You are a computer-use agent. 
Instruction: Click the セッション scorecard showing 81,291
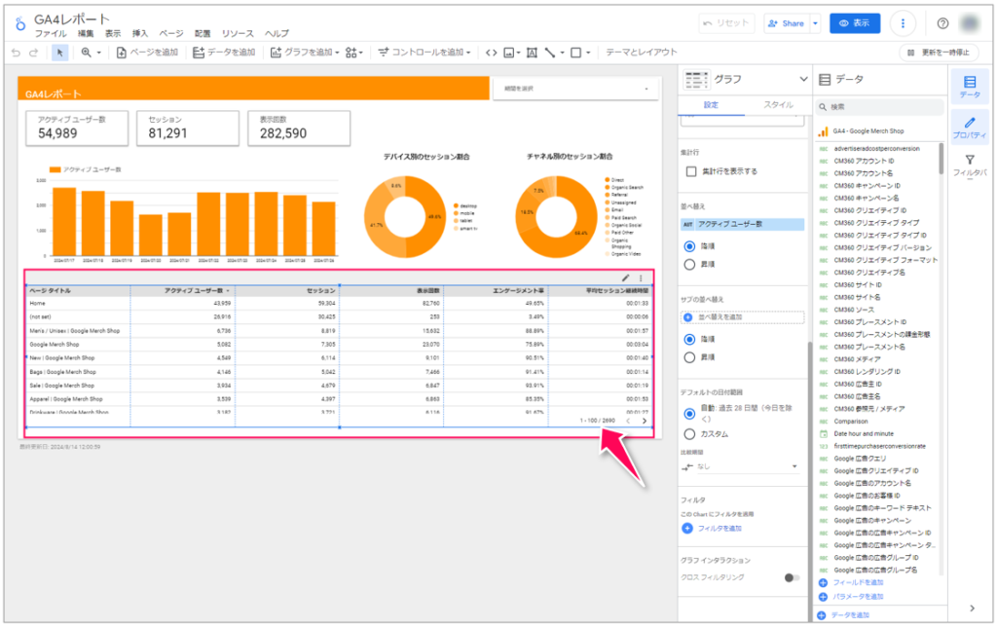pos(188,129)
